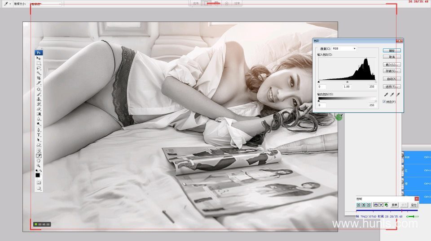Pick the gray point eyedropper in Levels
The height and width of the screenshot is (241, 431).
392,95
